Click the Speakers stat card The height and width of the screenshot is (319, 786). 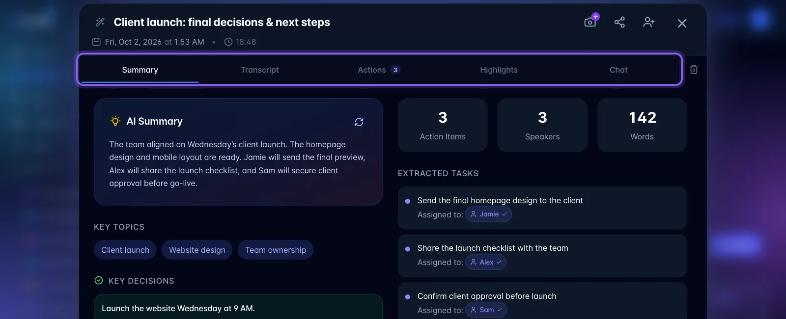(542, 125)
